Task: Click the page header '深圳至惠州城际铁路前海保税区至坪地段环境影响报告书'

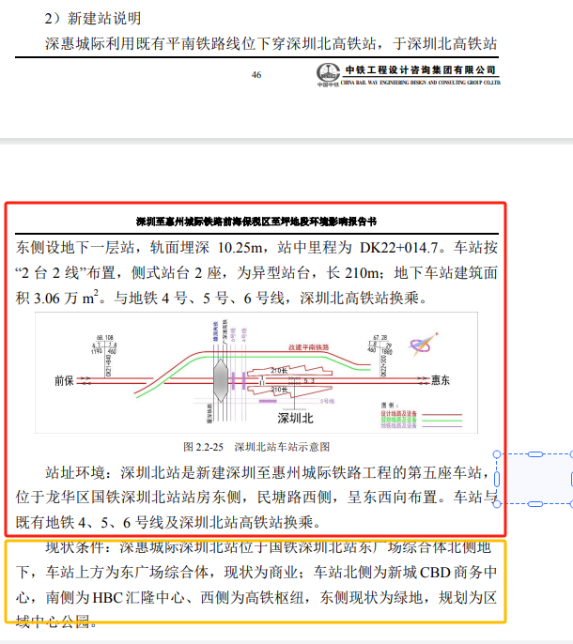Action: [256, 222]
